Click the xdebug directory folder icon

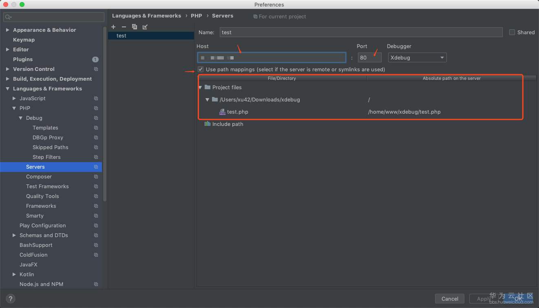215,99
